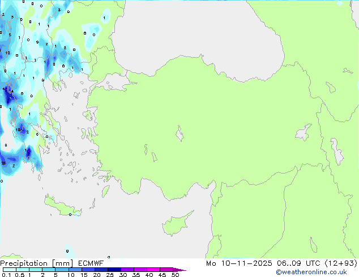Click the '25' legend scale label
Viewport: 359px width, 277px height.
point(110,275)
